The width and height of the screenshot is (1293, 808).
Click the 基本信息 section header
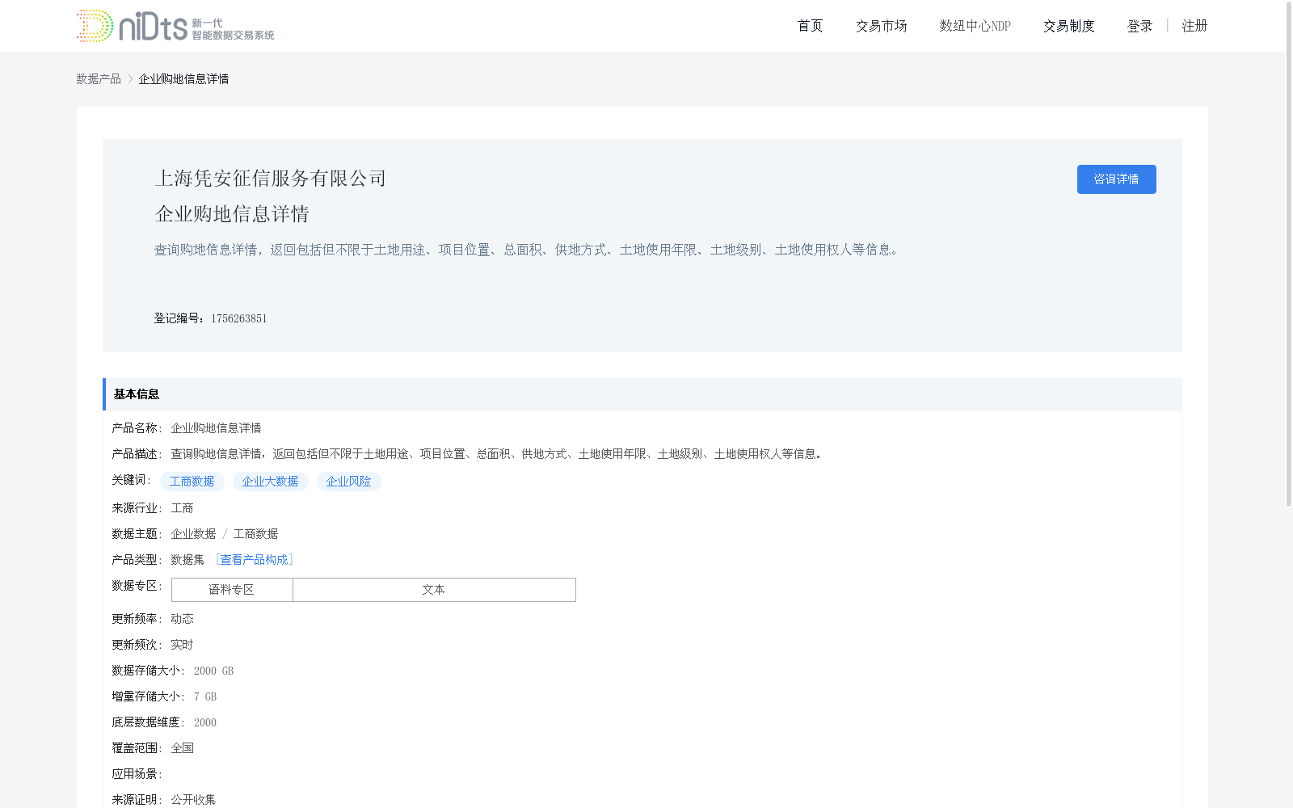tap(642, 394)
